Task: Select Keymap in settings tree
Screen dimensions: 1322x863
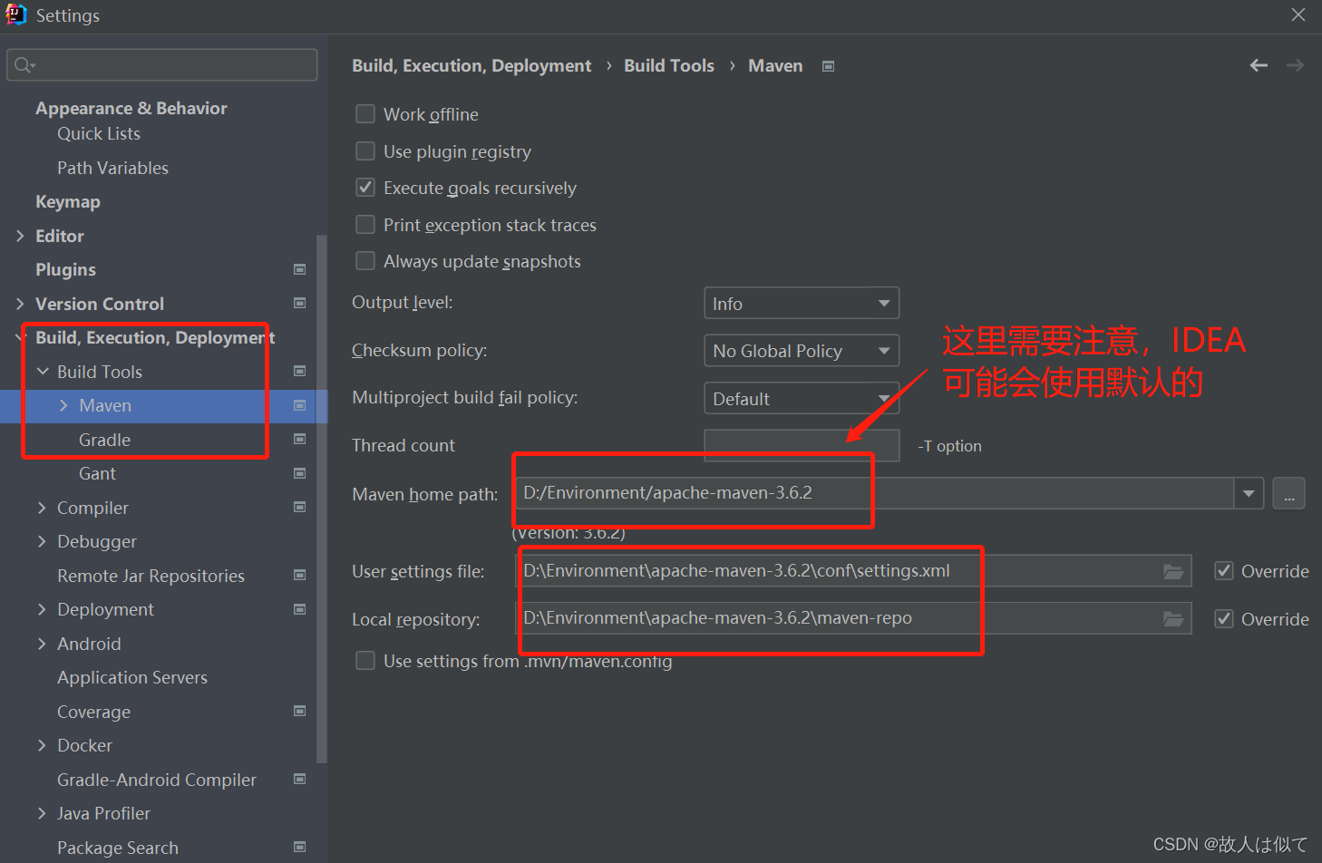Action: coord(68,201)
